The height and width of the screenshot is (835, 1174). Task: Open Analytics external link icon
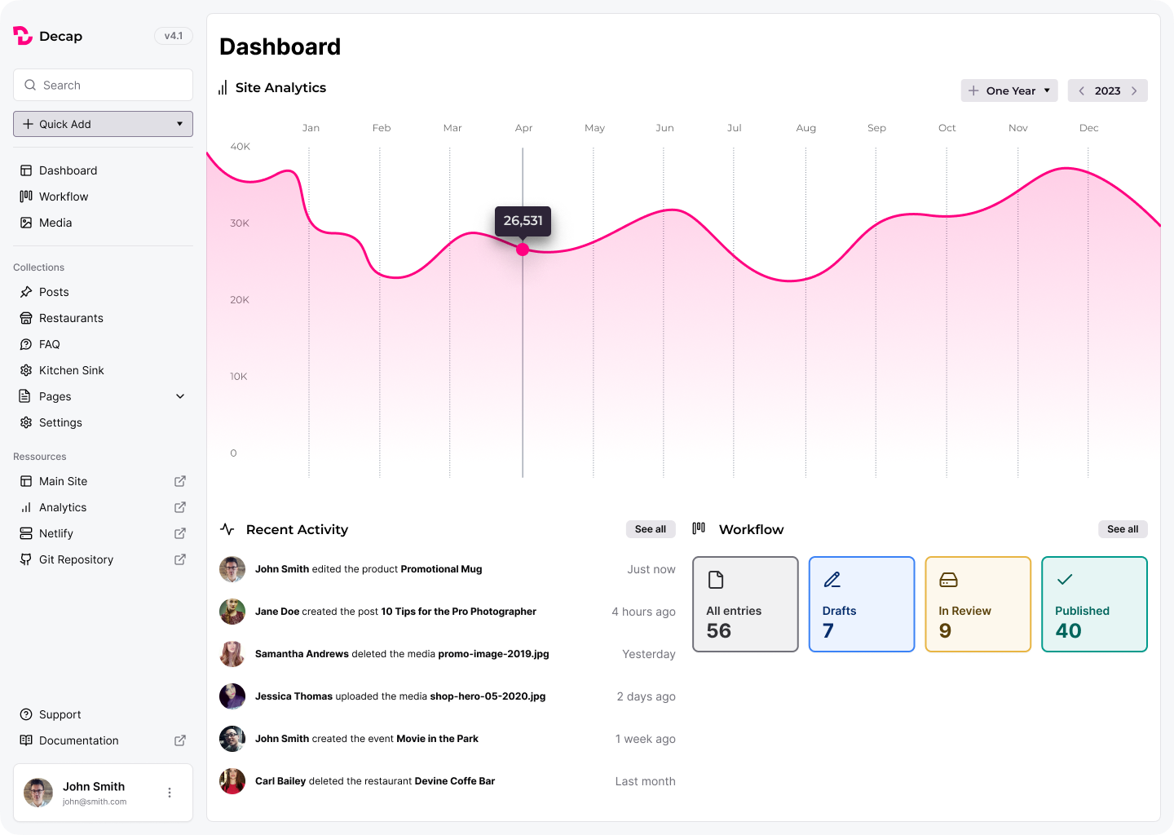click(180, 507)
